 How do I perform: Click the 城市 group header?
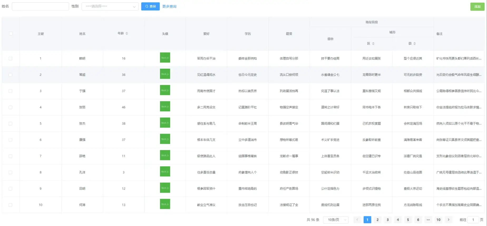coord(392,32)
